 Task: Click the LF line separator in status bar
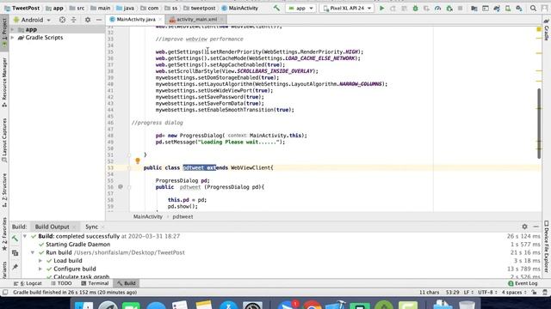(x=468, y=292)
